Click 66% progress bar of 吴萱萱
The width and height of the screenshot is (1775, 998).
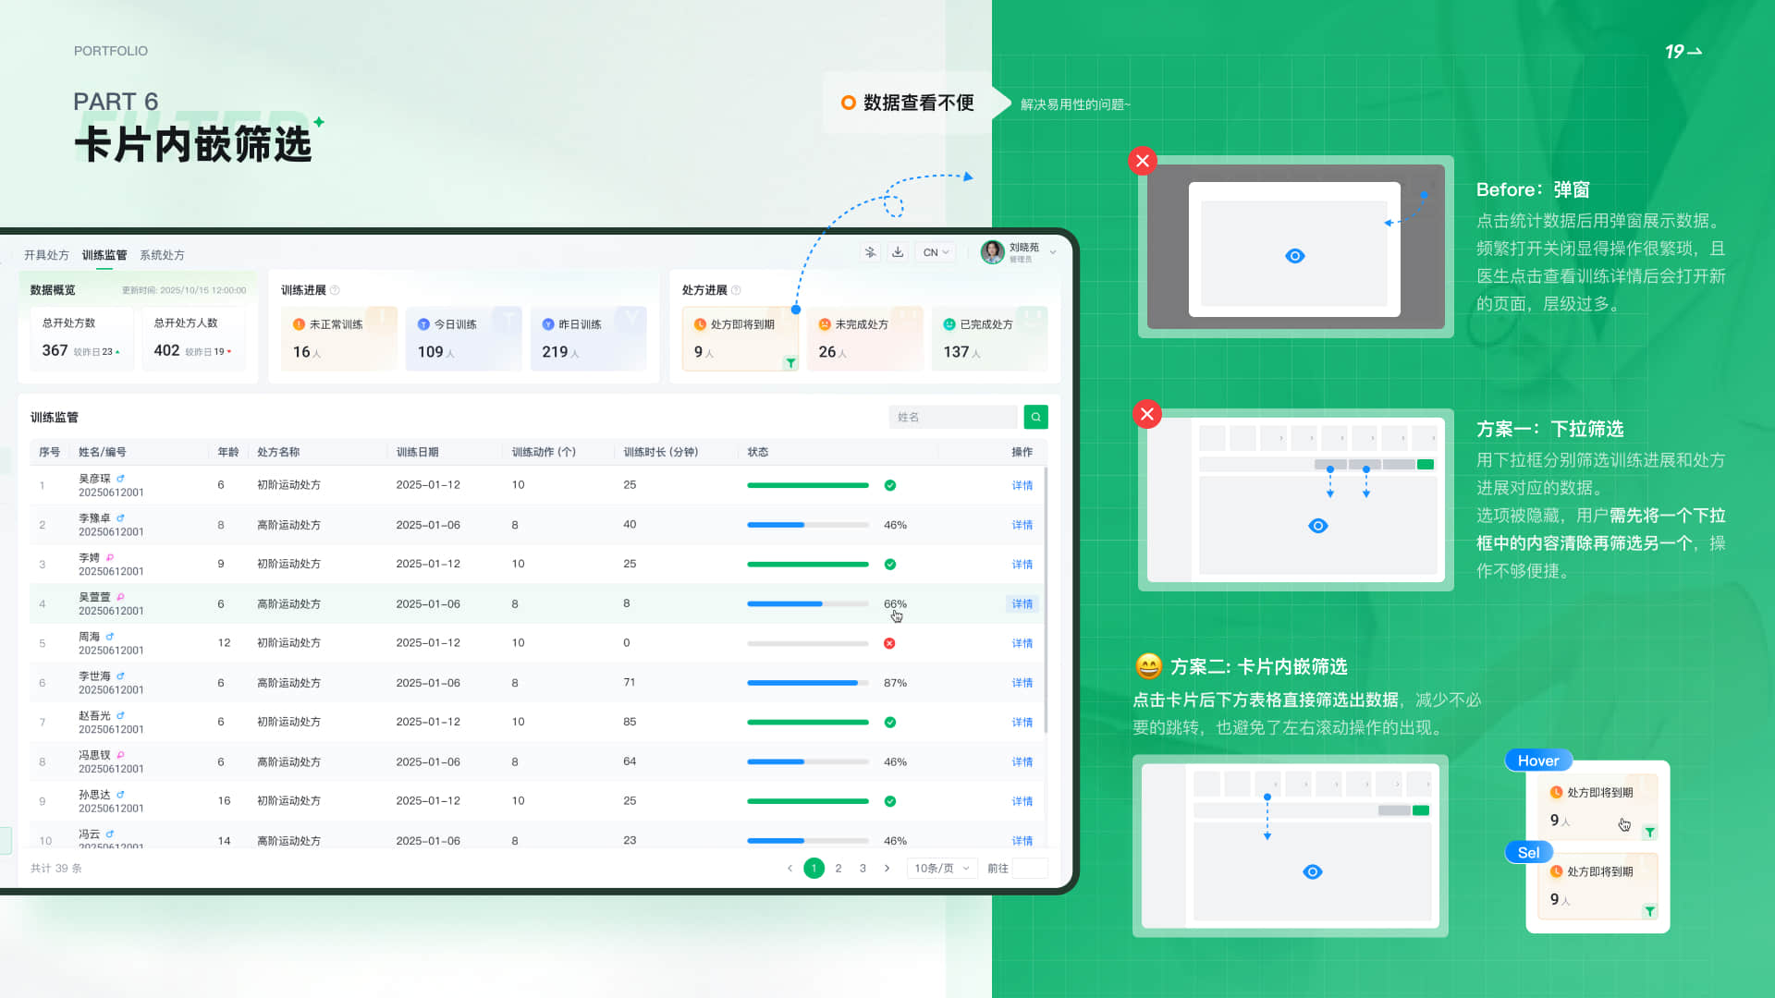[808, 603]
